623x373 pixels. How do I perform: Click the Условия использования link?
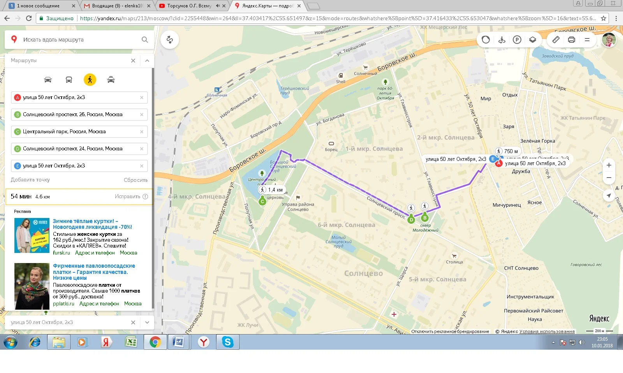547,331
